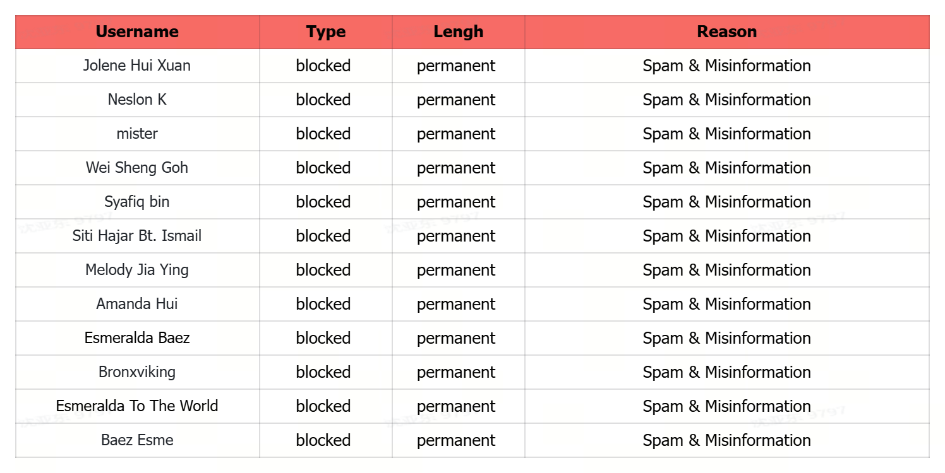Click blocked status for Jolene Hui Xuan

[x=323, y=66]
